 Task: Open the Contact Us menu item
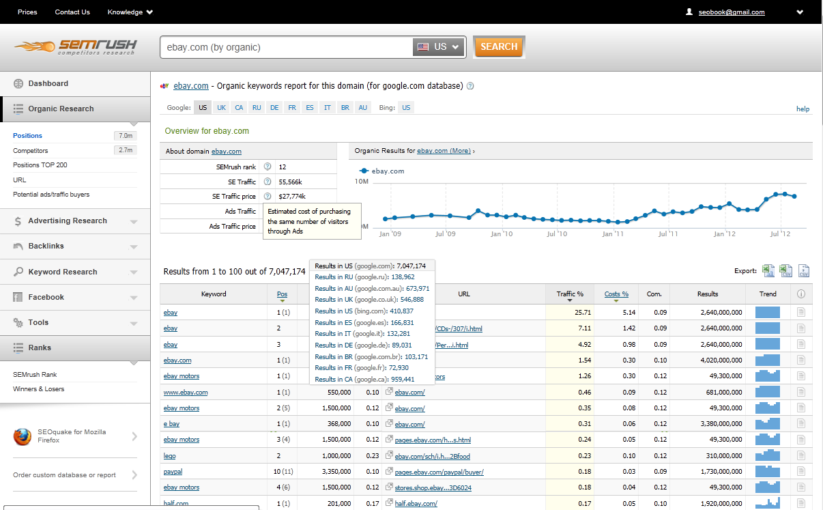tap(72, 12)
